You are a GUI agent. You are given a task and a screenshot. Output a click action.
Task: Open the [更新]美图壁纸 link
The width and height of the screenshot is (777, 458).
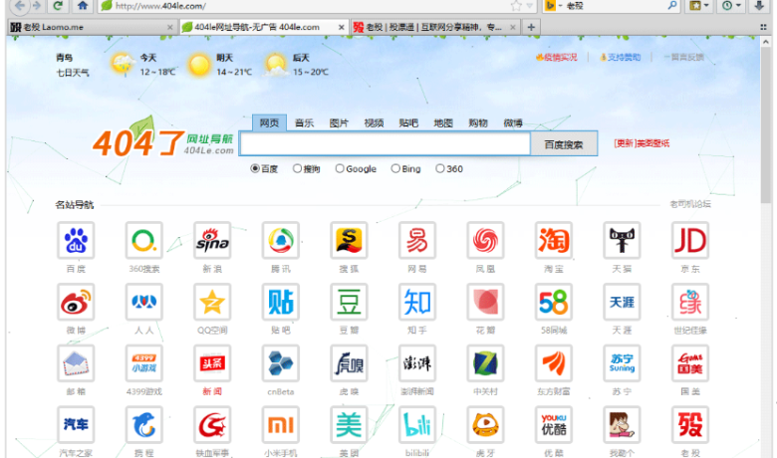pos(642,143)
